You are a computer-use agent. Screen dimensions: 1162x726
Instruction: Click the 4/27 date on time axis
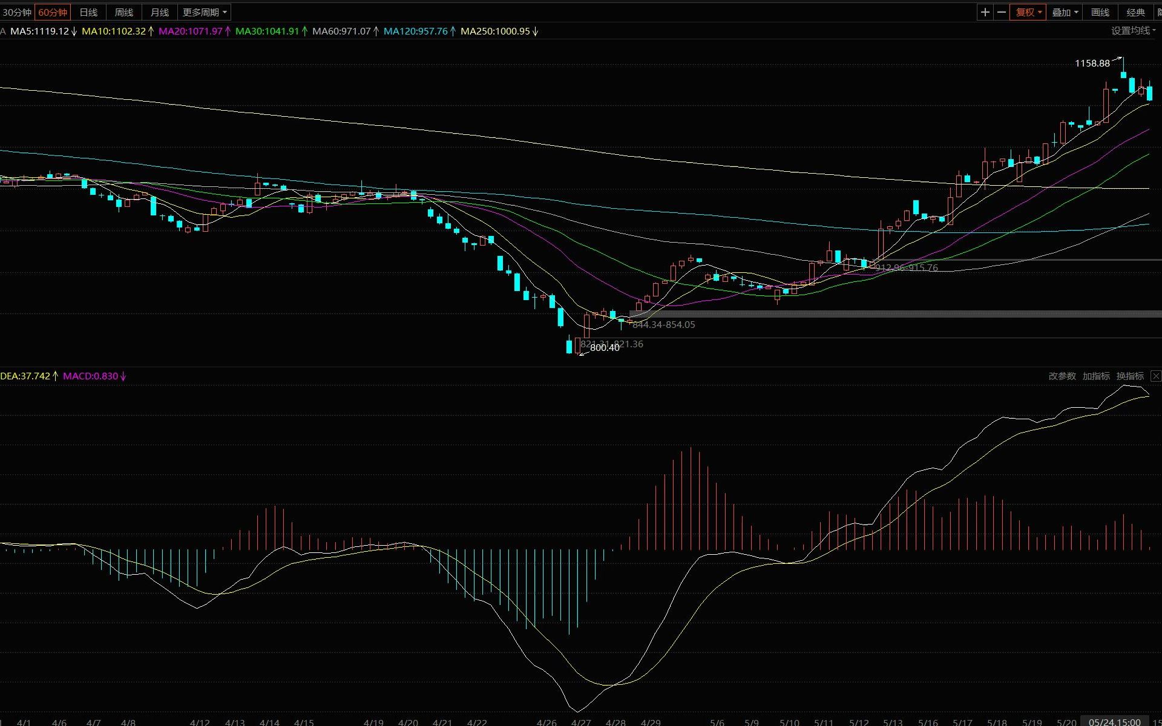pos(581,722)
